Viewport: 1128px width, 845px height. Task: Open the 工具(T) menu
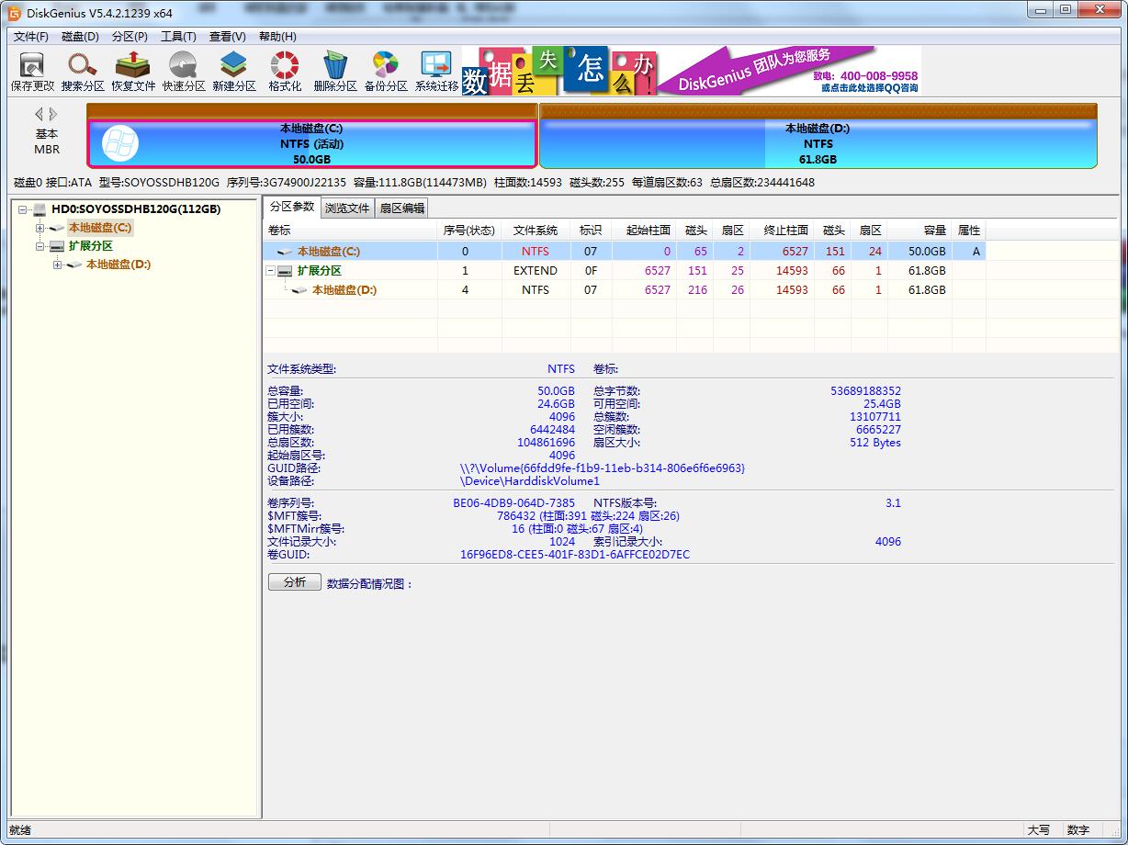177,36
